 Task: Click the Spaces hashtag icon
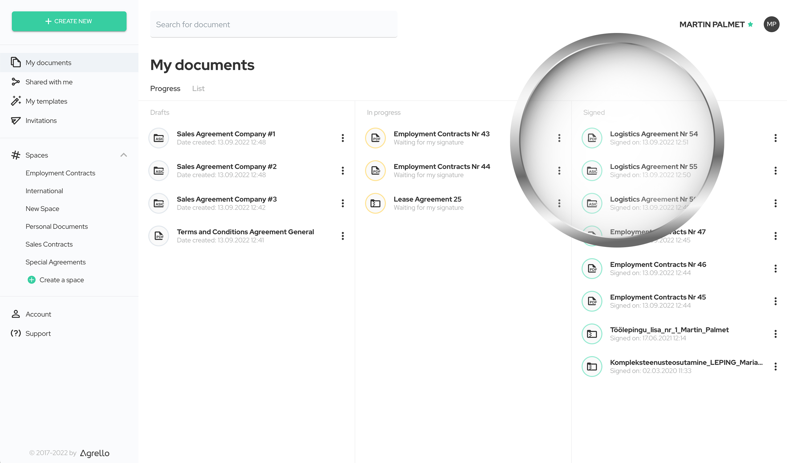pyautogui.click(x=15, y=155)
